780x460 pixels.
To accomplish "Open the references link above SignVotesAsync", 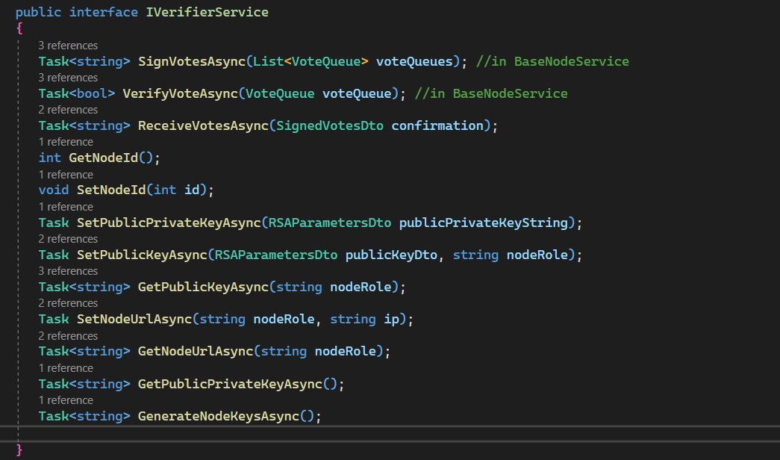I will pyautogui.click(x=68, y=46).
